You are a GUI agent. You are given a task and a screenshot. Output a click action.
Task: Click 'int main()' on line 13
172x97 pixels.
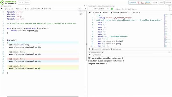point(12,40)
